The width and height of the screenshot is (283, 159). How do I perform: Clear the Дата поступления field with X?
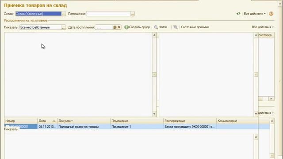tap(119, 27)
